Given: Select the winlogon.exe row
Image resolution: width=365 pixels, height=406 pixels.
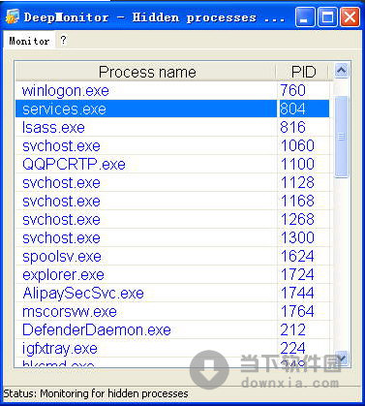Looking at the screenshot, I should pos(173,90).
